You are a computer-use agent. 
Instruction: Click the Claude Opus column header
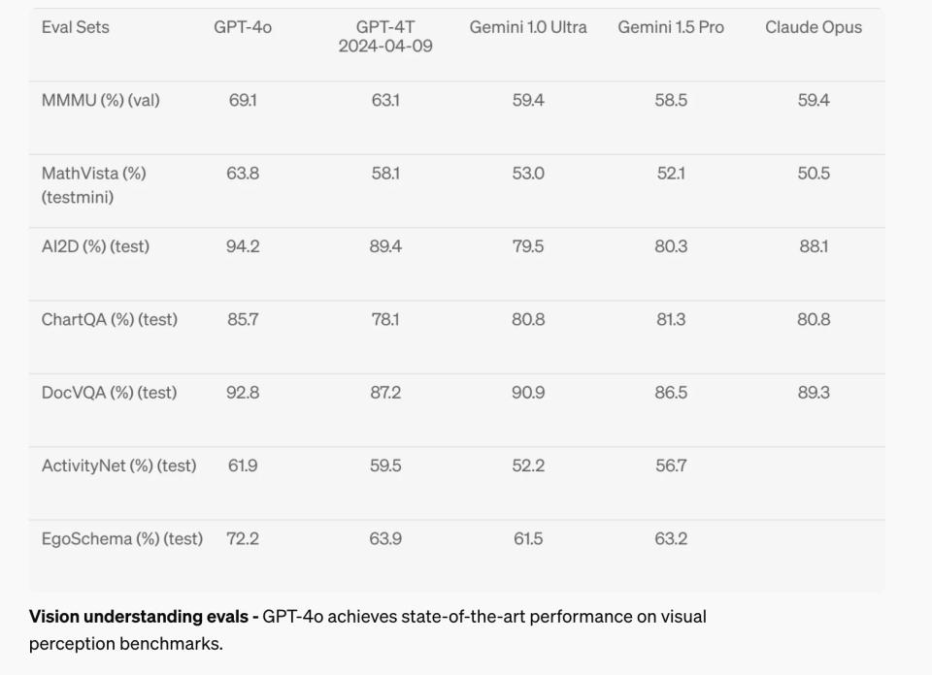(x=814, y=27)
